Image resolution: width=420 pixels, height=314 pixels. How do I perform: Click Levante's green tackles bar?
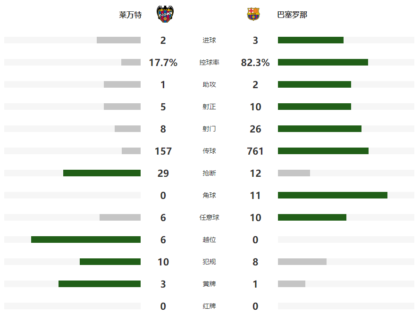(102, 173)
